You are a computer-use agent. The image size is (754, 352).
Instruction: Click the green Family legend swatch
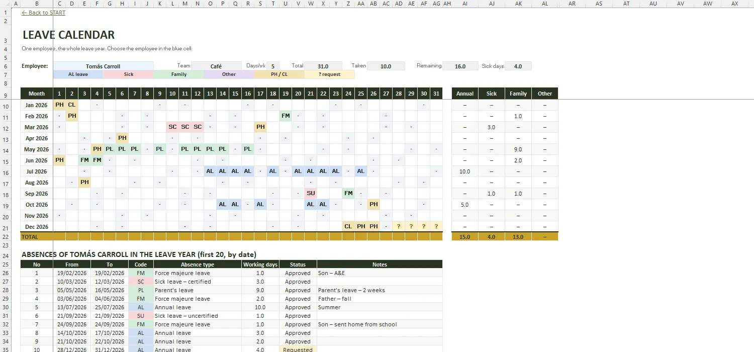(178, 74)
